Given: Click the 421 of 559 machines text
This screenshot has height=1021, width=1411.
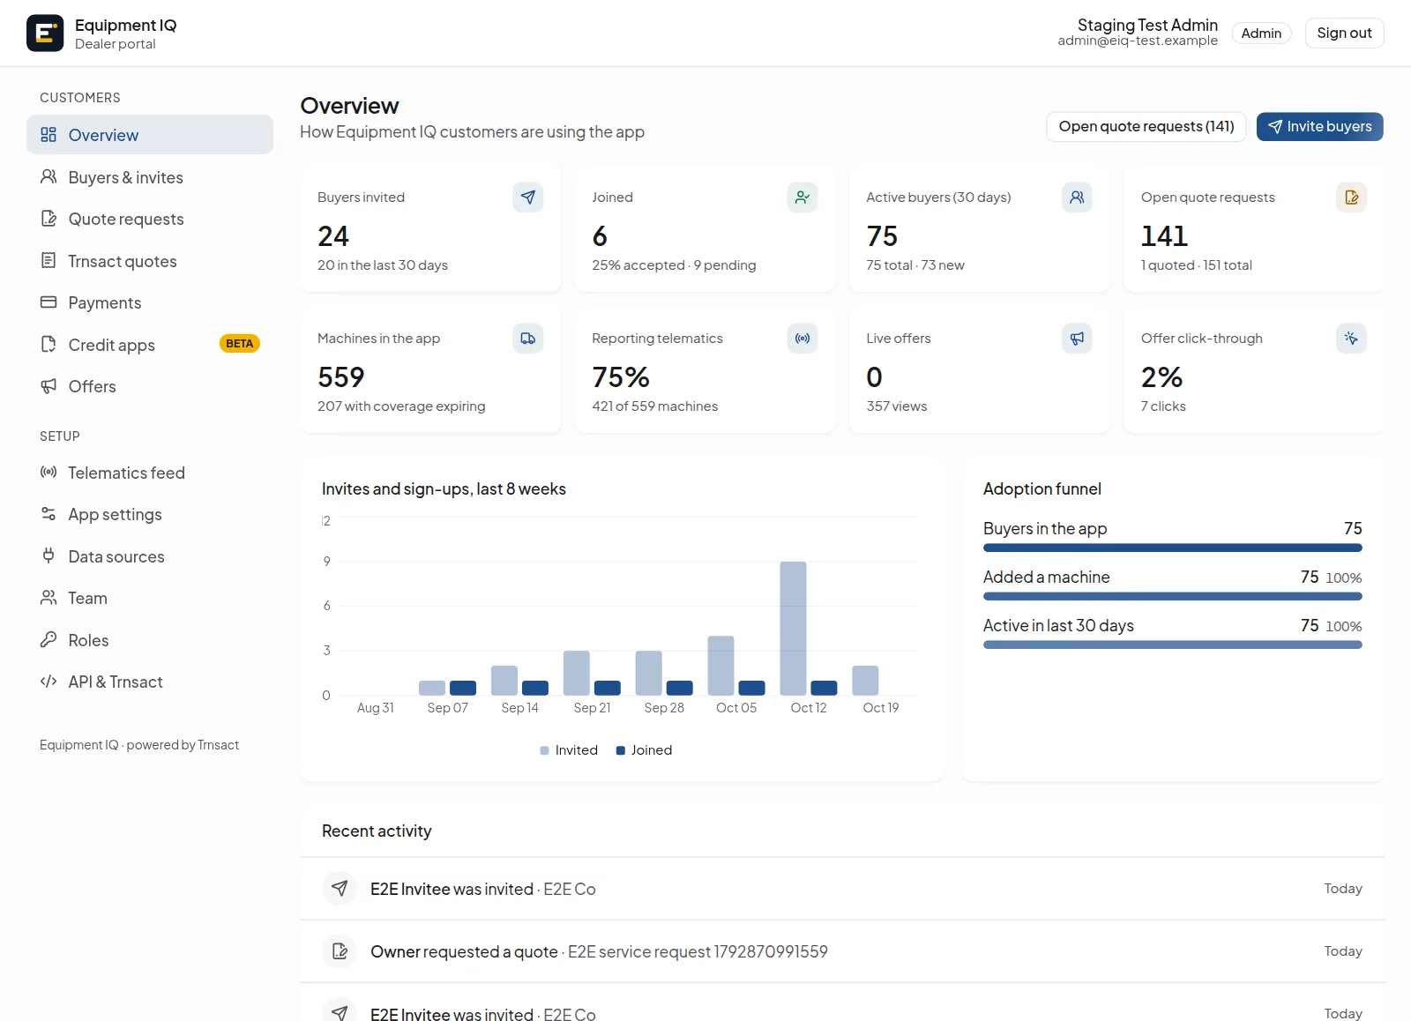Looking at the screenshot, I should pos(654,406).
